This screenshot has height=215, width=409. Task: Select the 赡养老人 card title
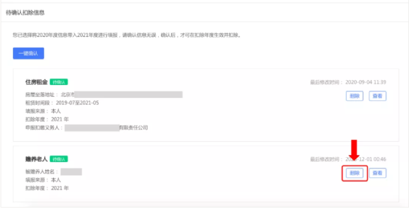pyautogui.click(x=36, y=159)
